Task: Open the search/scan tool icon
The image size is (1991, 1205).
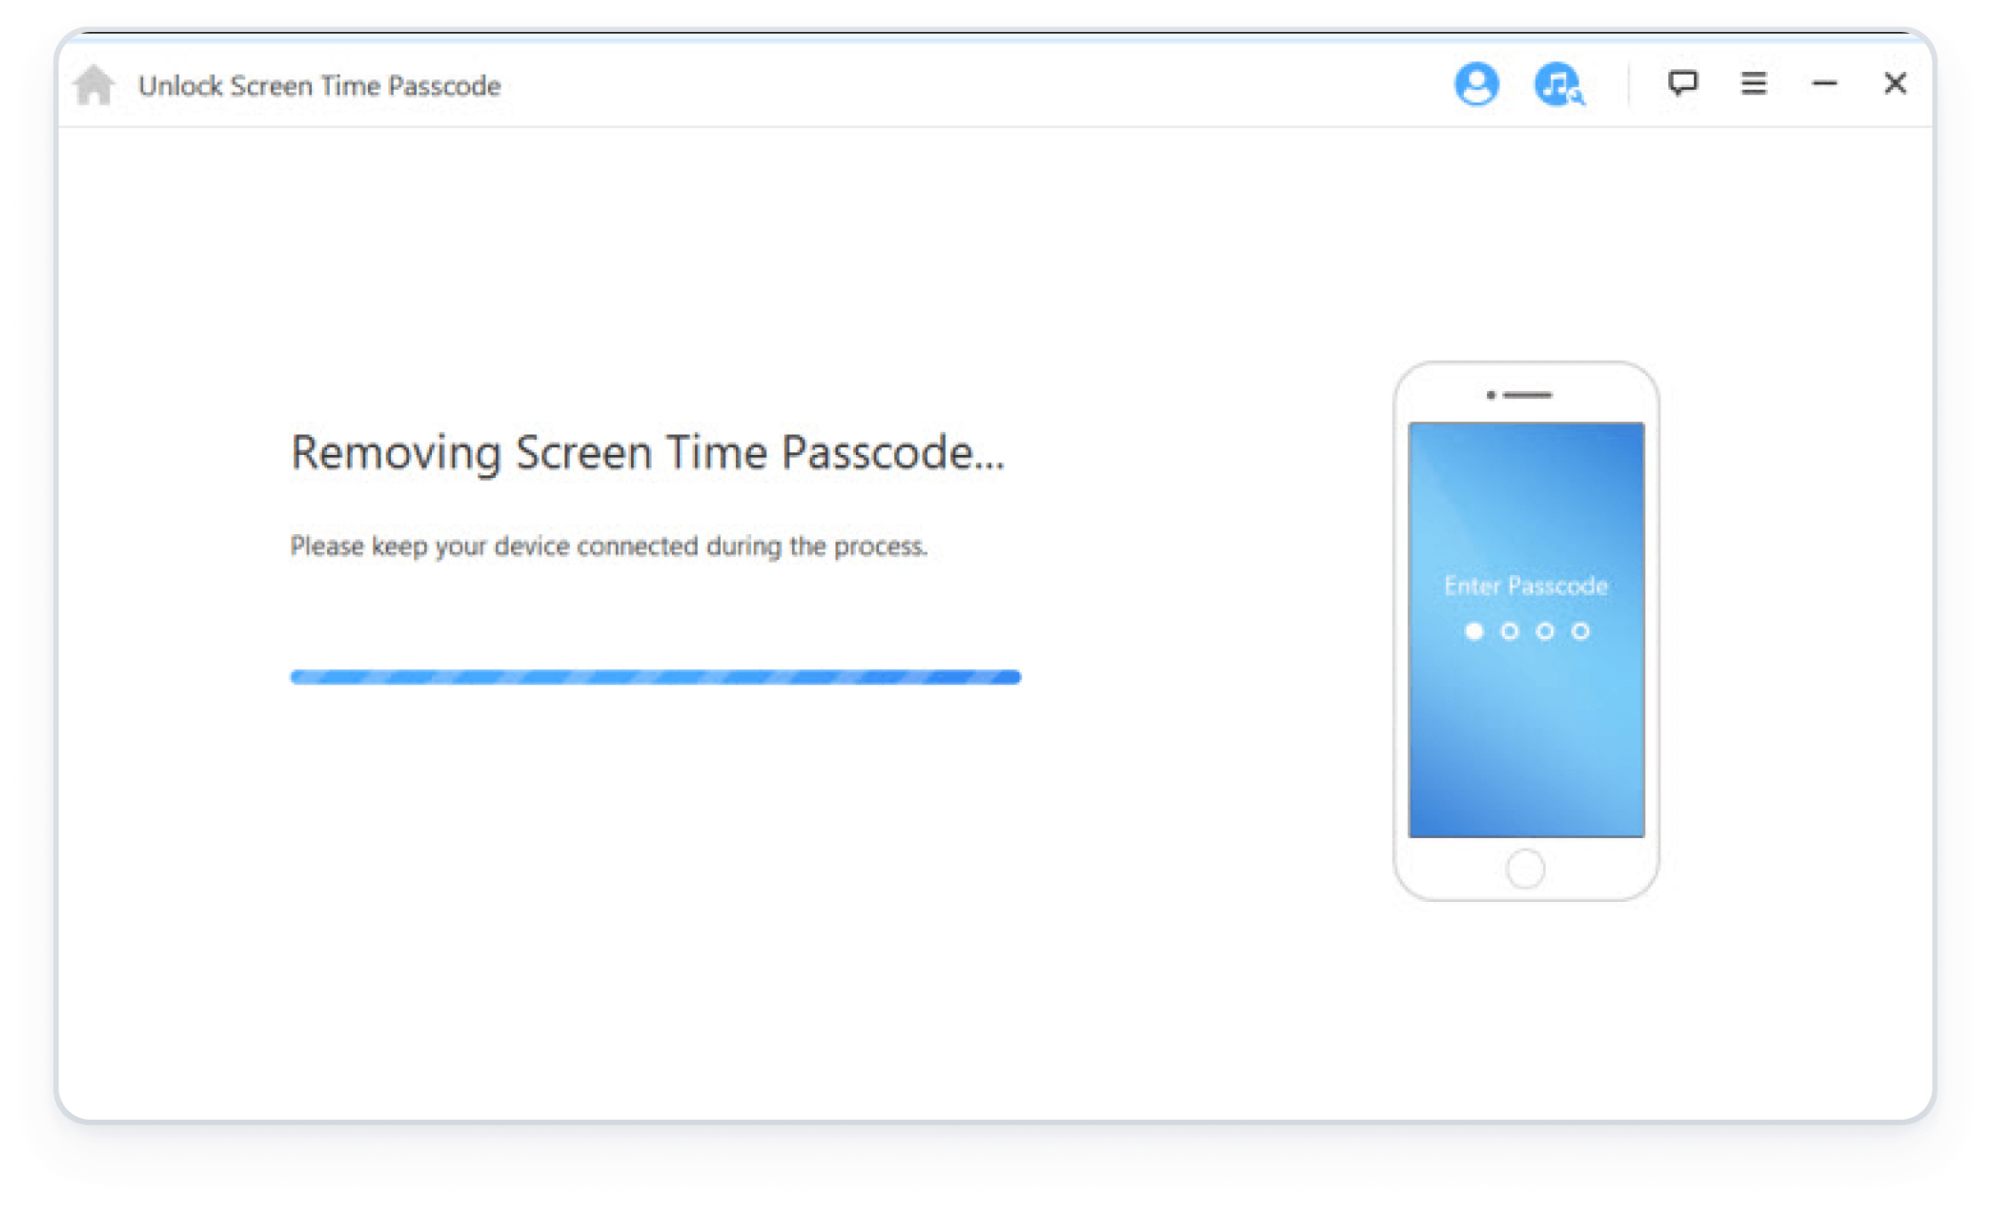Action: [1562, 84]
